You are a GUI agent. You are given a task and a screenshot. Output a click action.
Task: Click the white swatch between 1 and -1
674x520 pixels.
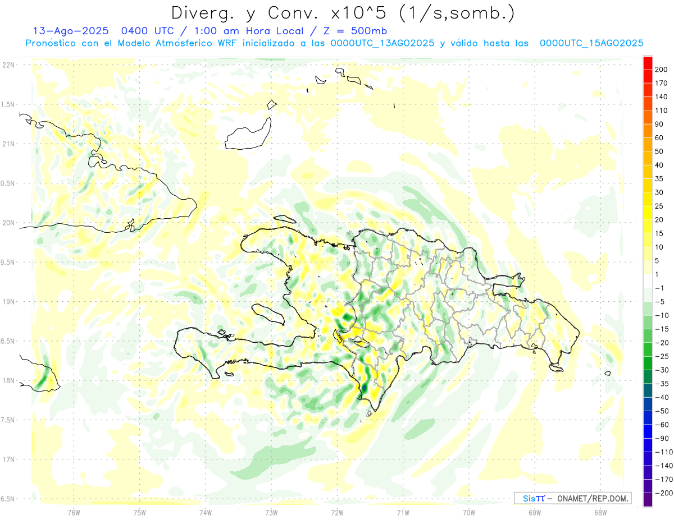[648, 281]
